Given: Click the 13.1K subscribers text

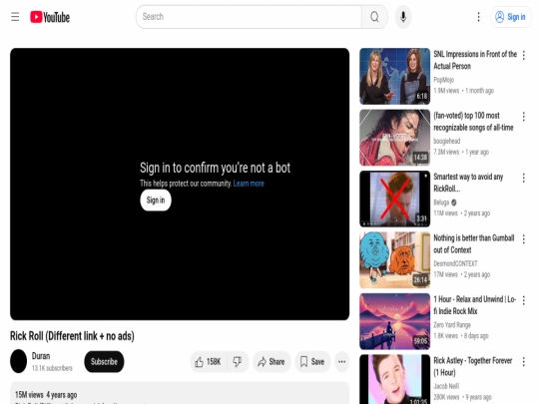Looking at the screenshot, I should 52,368.
